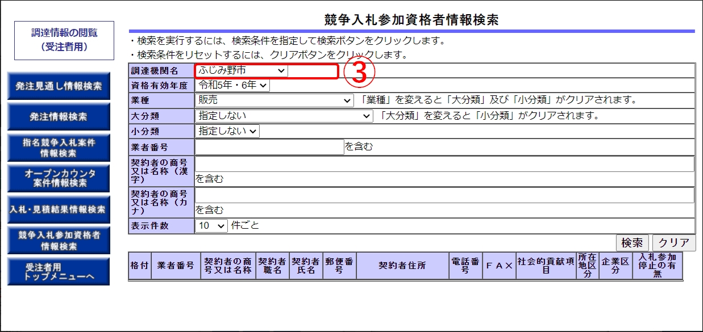
Task: Open the 大分類 dropdown
Action: [284, 116]
